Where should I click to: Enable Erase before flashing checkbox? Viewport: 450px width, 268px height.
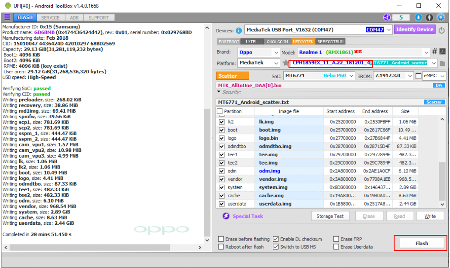coord(221,239)
